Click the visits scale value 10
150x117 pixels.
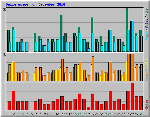[x=4, y=55]
